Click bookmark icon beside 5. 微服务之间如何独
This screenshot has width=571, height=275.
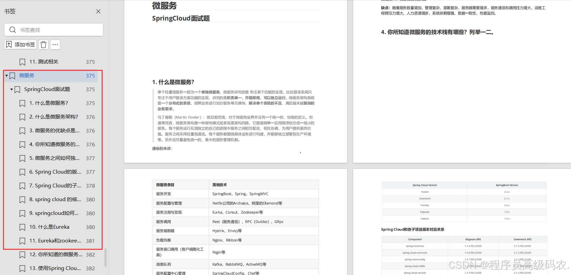coord(22,158)
